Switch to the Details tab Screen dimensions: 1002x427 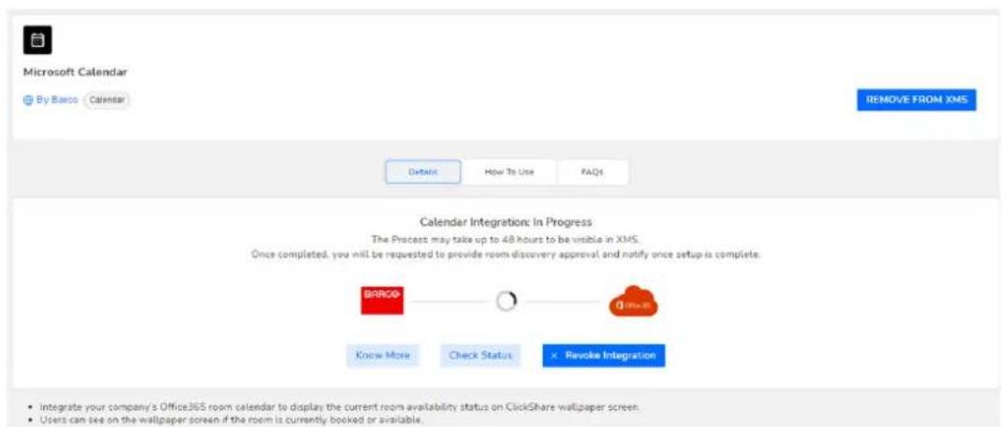pos(423,172)
